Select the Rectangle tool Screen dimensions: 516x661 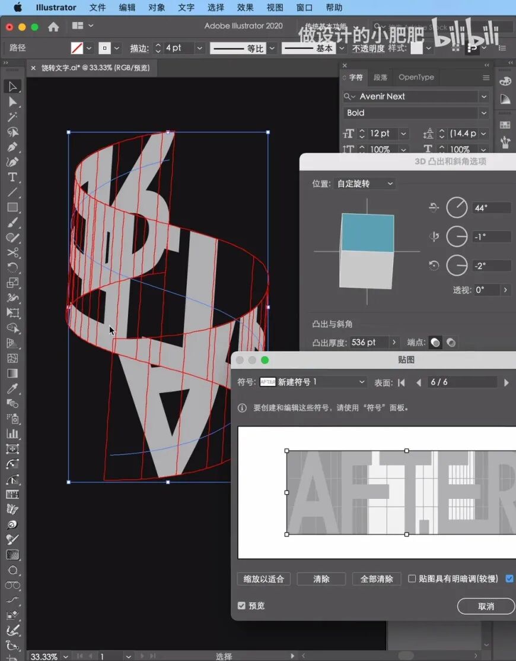click(x=12, y=207)
